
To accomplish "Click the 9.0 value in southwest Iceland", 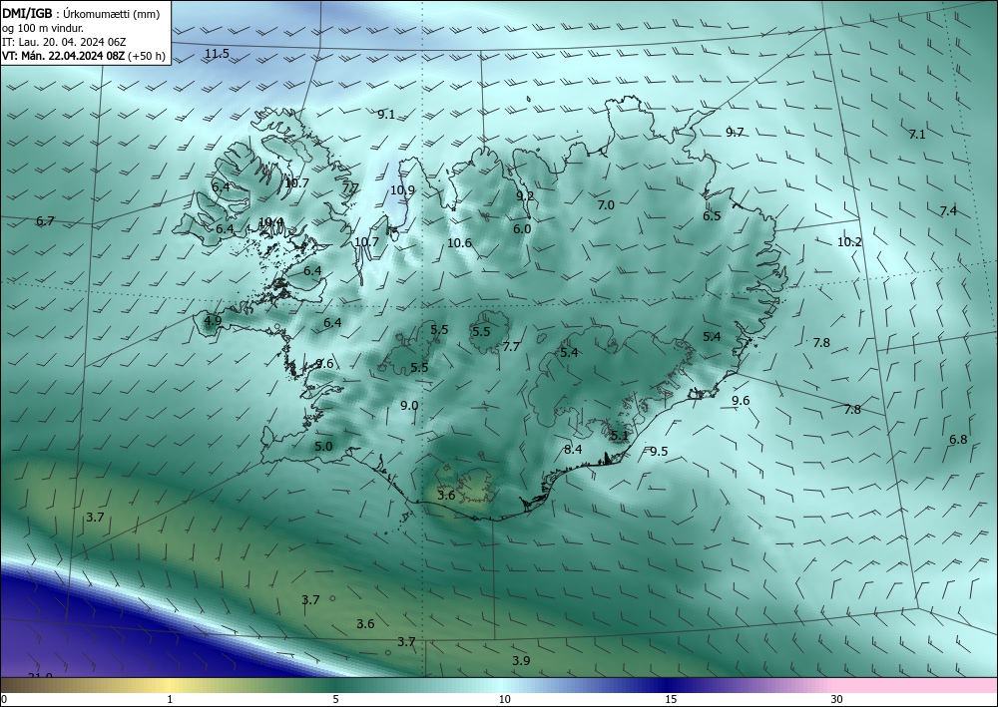I will pyautogui.click(x=409, y=406).
